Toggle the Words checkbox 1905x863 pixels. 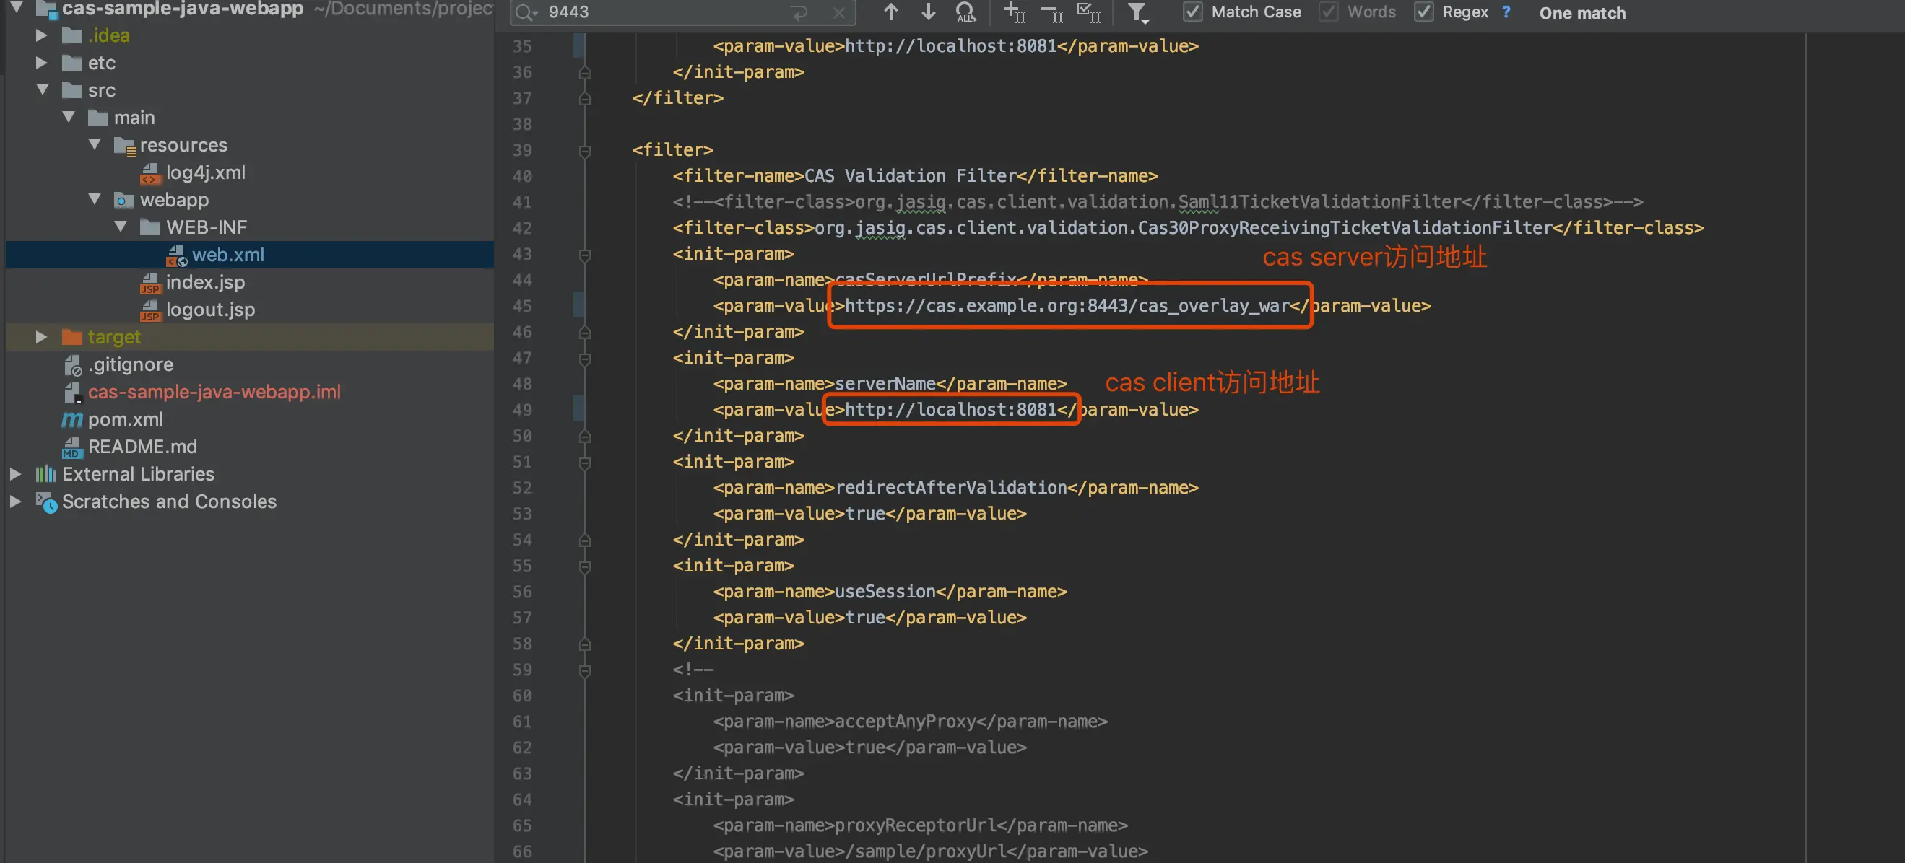(x=1328, y=12)
